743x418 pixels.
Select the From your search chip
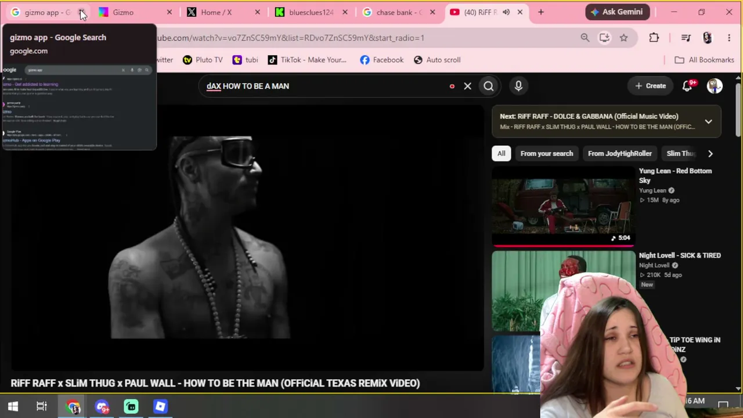tap(547, 153)
